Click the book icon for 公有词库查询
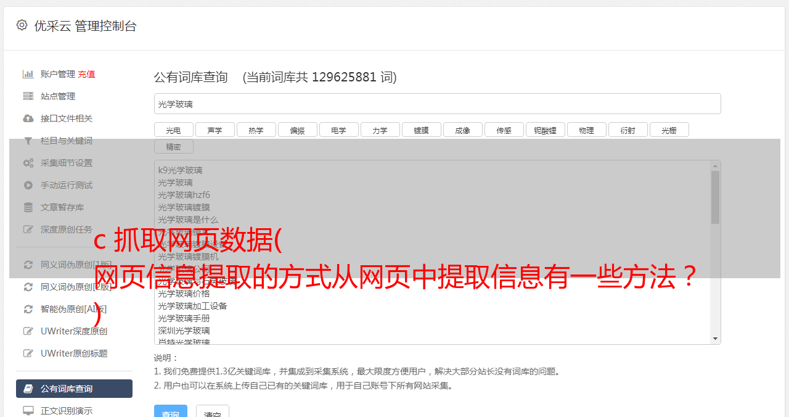 tap(28, 389)
